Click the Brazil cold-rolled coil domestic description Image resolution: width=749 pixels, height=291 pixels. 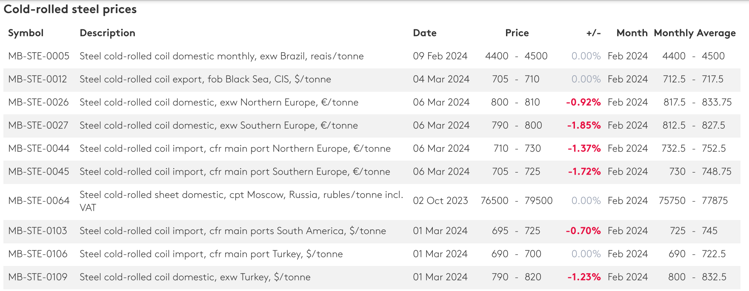coord(221,56)
